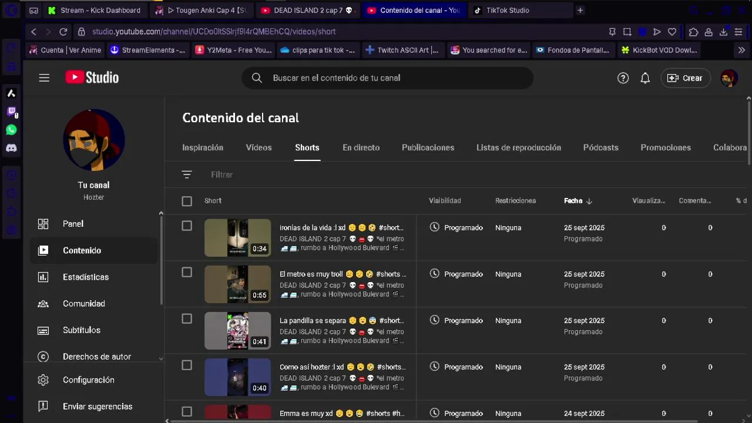Click Programado visibility for 'La pandilla se separa'
This screenshot has height=423, width=752.
[456, 320]
